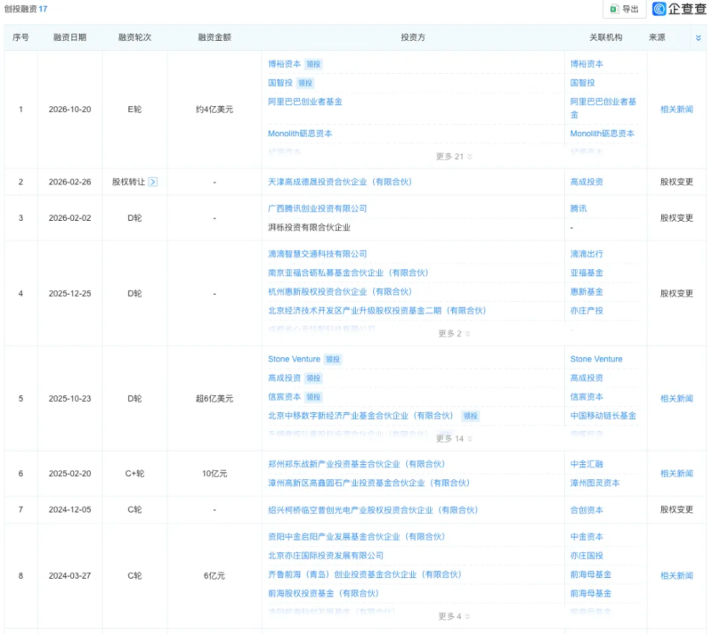Open investor 国智投 in investor column
The image size is (712, 634).
(x=280, y=83)
